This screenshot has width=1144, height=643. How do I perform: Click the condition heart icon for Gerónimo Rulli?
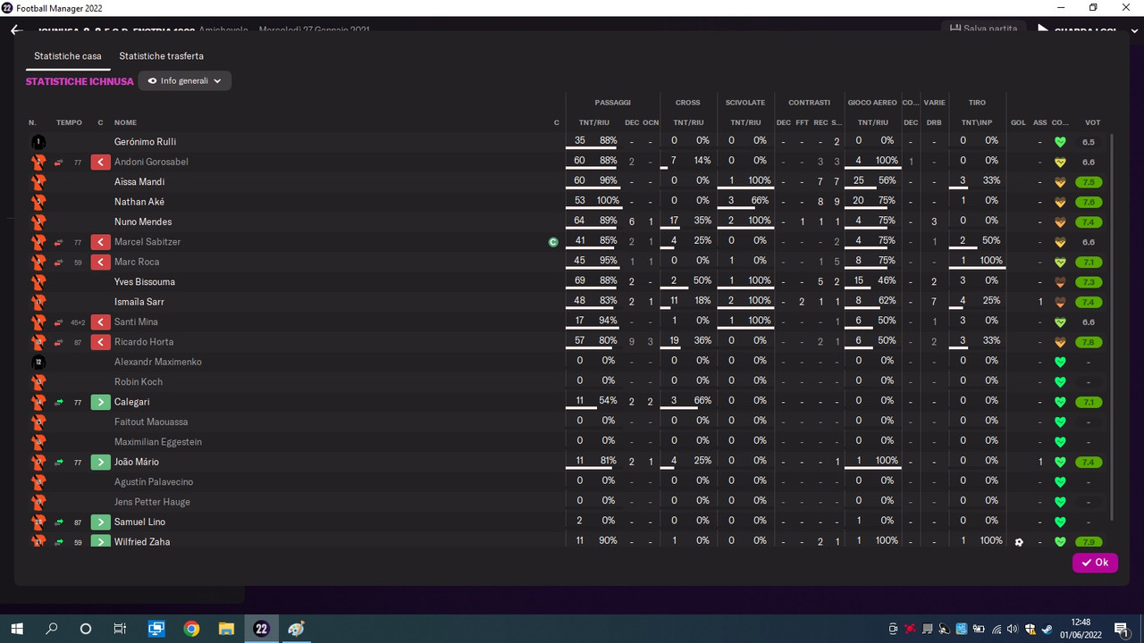(x=1061, y=142)
